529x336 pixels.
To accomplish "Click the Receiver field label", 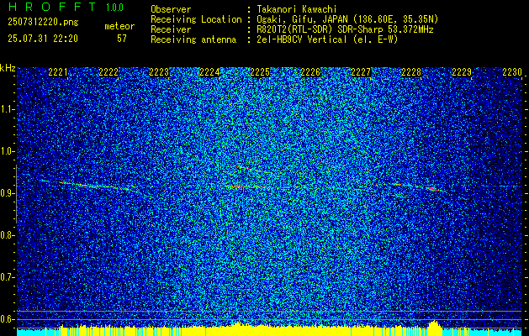I will 171,29.
